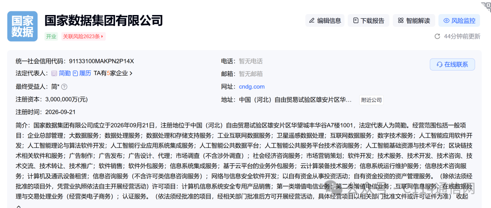This screenshot has height=208, width=491.
Task: Click registration date 2026-09-21
Action: (x=60, y=112)
